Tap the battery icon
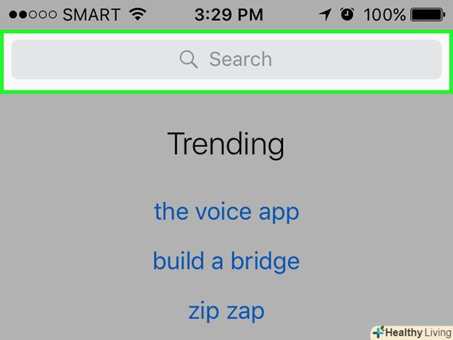 430,14
